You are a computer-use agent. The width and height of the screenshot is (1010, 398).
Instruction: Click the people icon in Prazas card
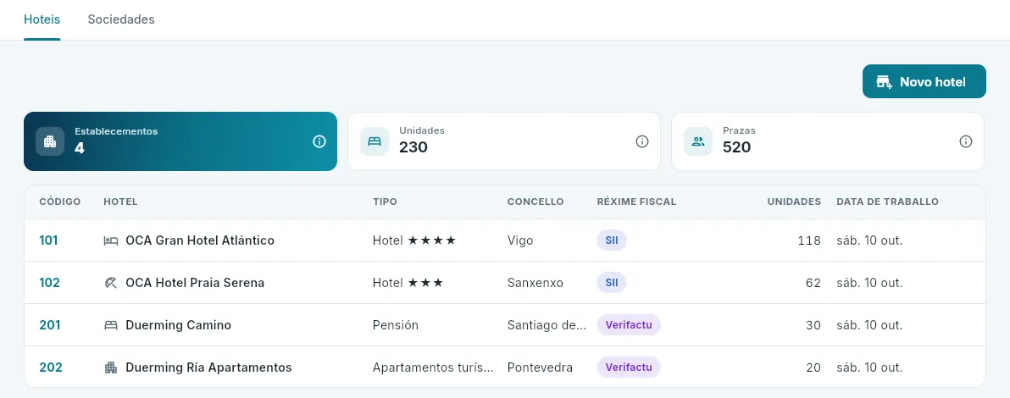697,141
